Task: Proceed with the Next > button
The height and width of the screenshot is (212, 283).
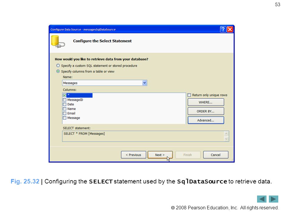Action: pos(160,155)
